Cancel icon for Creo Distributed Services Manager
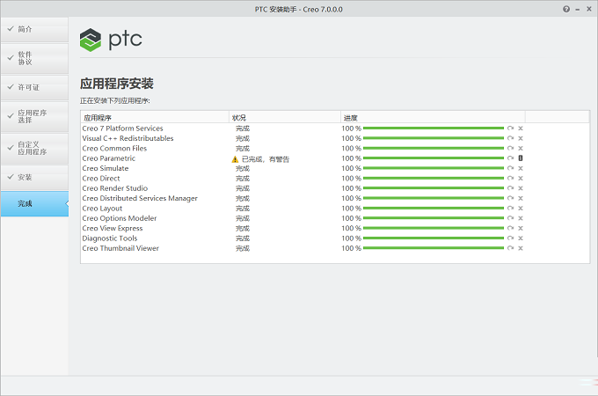This screenshot has width=598, height=396. (521, 198)
